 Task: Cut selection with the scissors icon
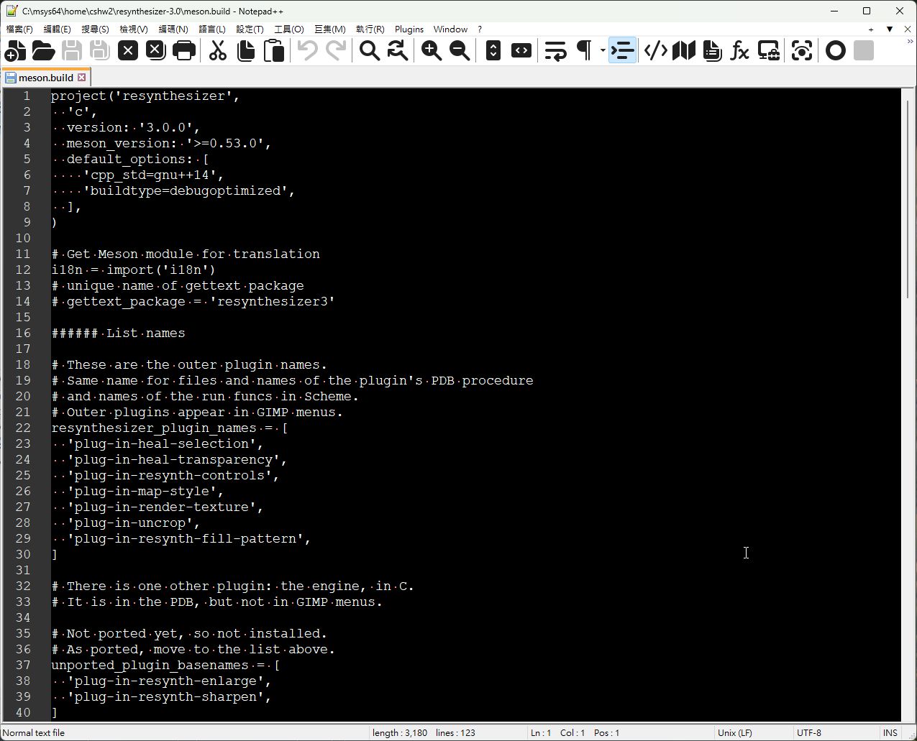coord(218,50)
